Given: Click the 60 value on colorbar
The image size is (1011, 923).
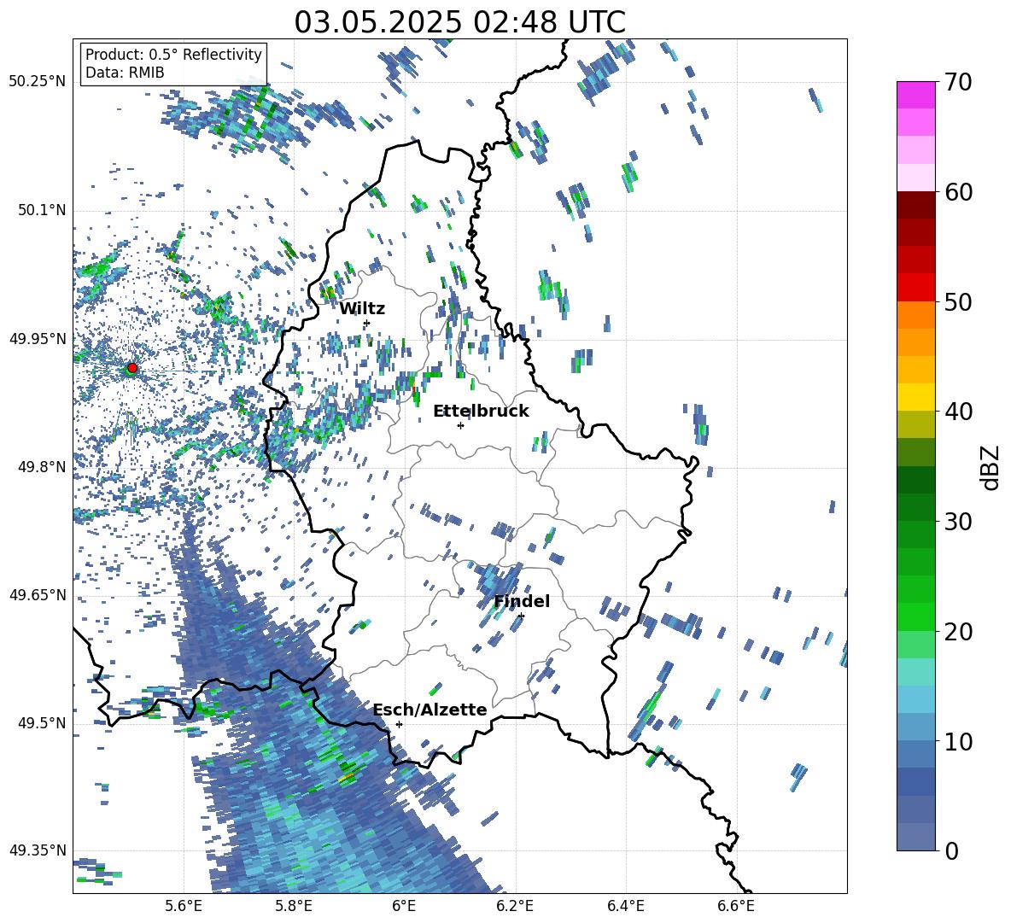Looking at the screenshot, I should pos(958,192).
